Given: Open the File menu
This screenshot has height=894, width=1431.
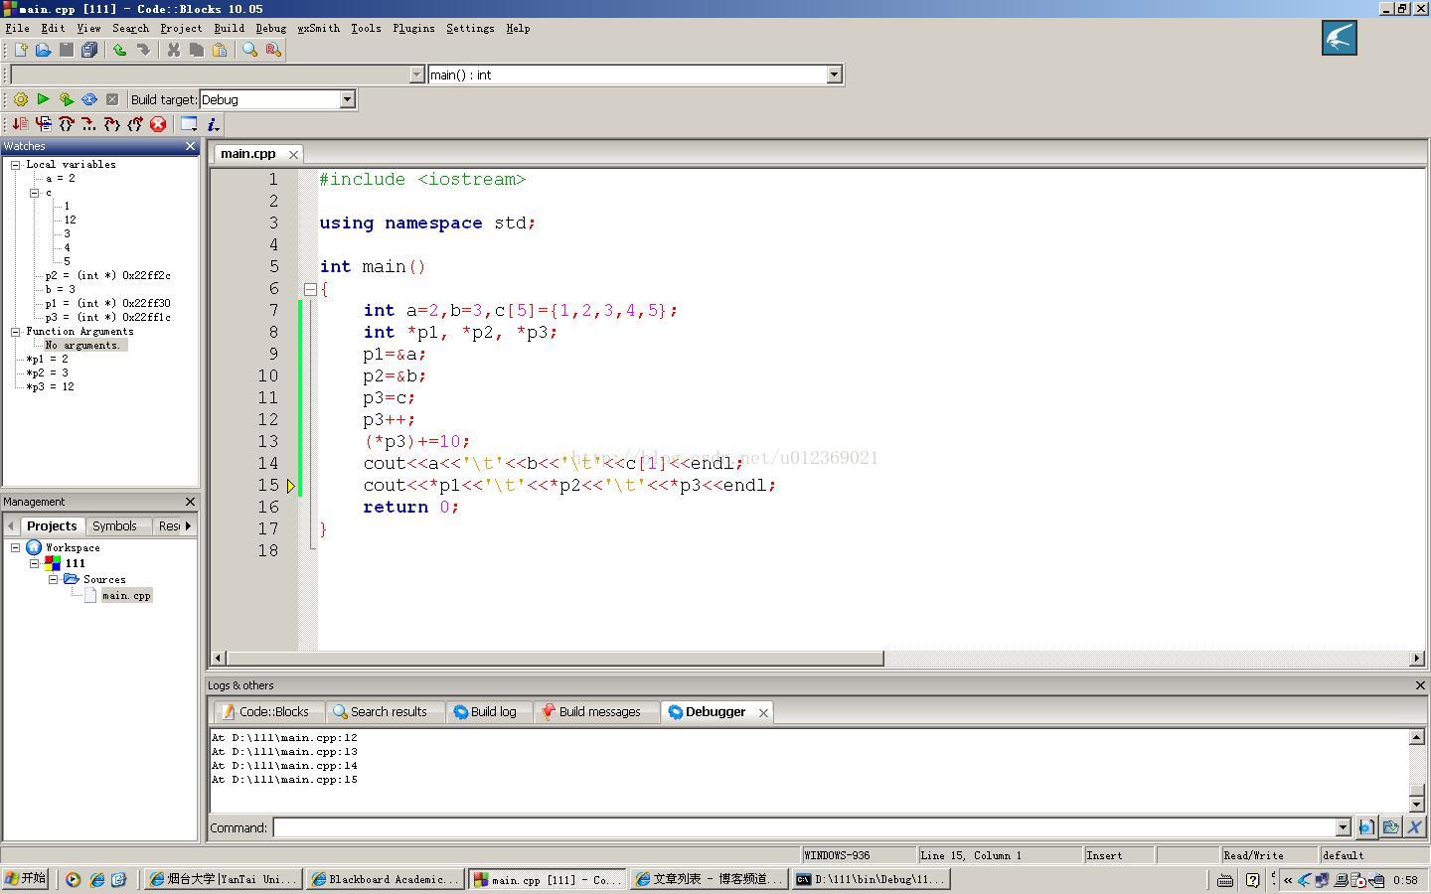Looking at the screenshot, I should (17, 28).
